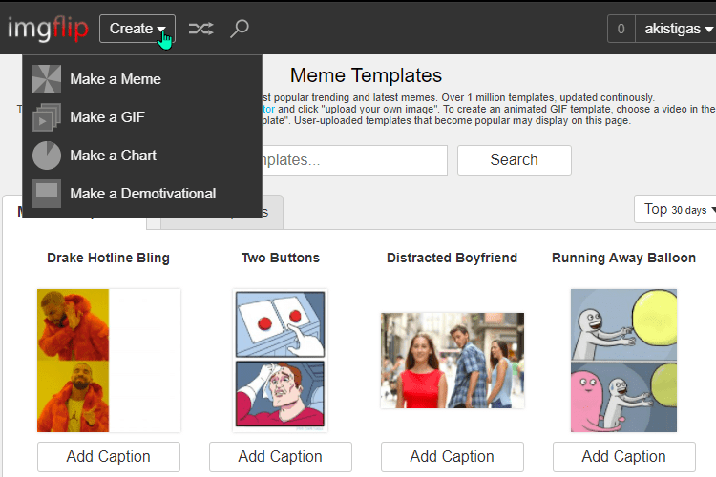
Task: Select Make a Demotivational menu item
Action: [x=142, y=194]
